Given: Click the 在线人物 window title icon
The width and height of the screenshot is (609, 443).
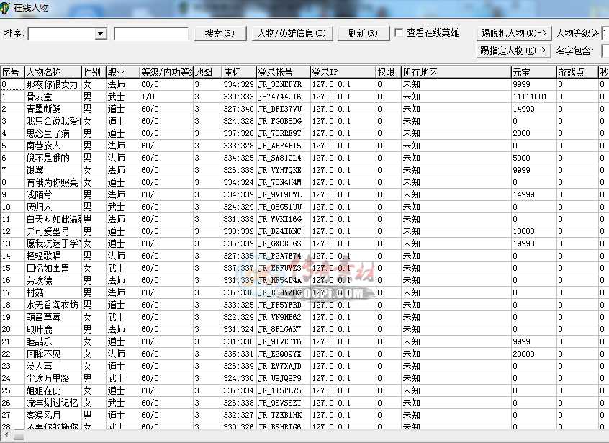Looking at the screenshot, I should (x=6, y=6).
